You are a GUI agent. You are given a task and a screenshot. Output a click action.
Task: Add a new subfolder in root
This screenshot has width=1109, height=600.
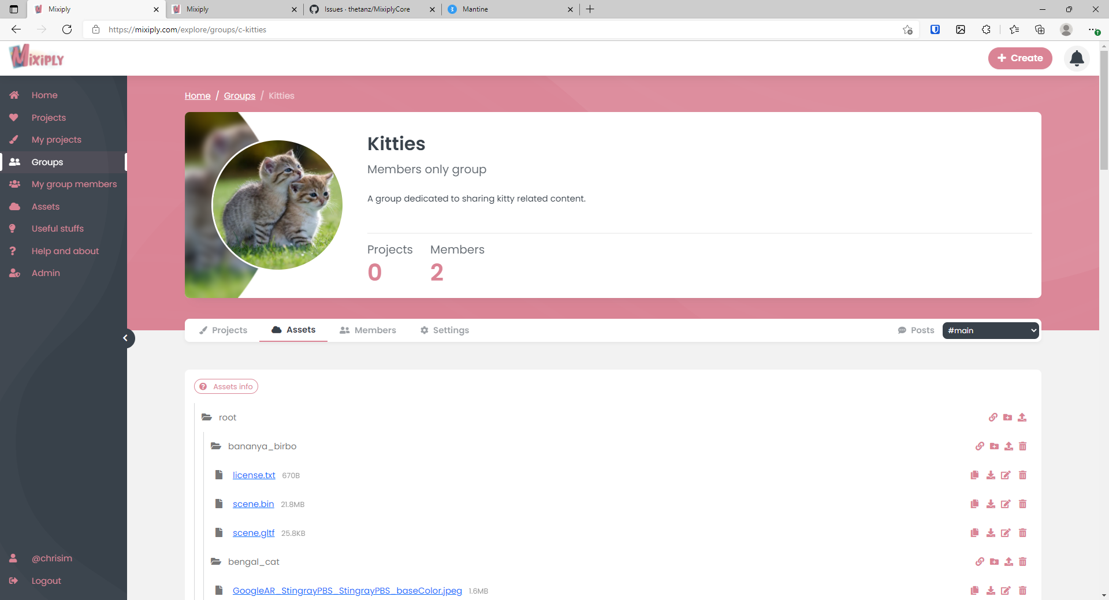click(x=1007, y=417)
